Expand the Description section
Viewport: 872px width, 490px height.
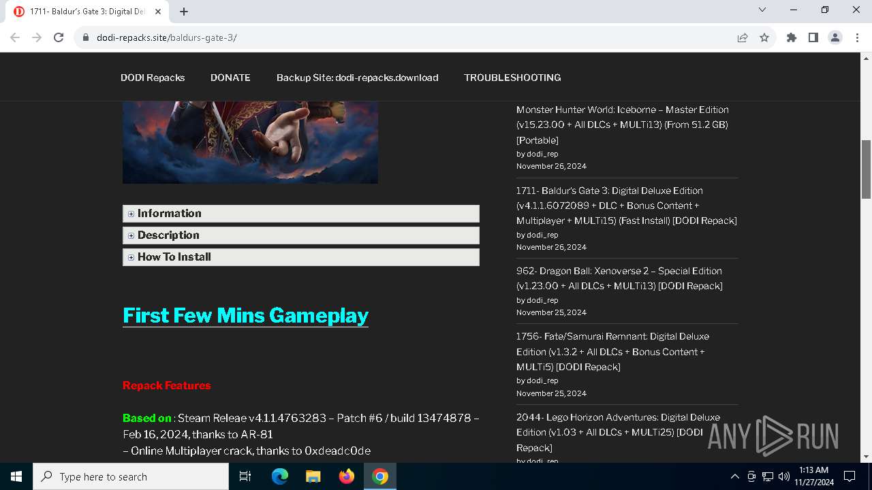click(x=300, y=235)
